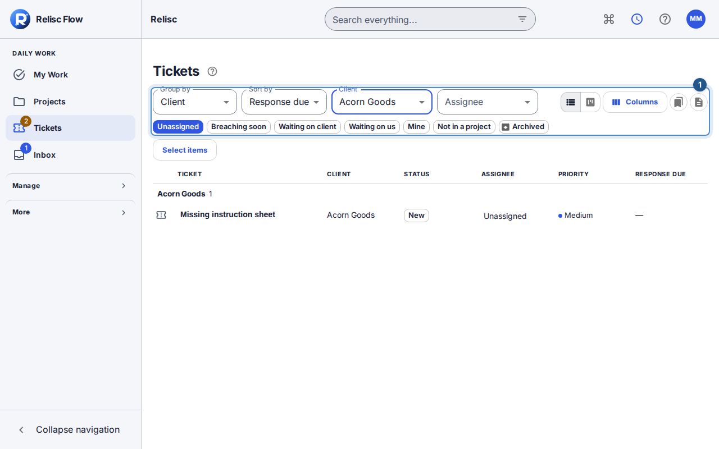
Task: Expand the More section
Action: [70, 212]
